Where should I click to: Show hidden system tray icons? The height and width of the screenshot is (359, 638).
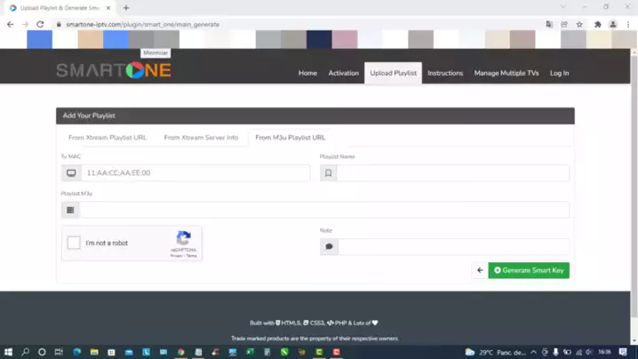(x=533, y=352)
